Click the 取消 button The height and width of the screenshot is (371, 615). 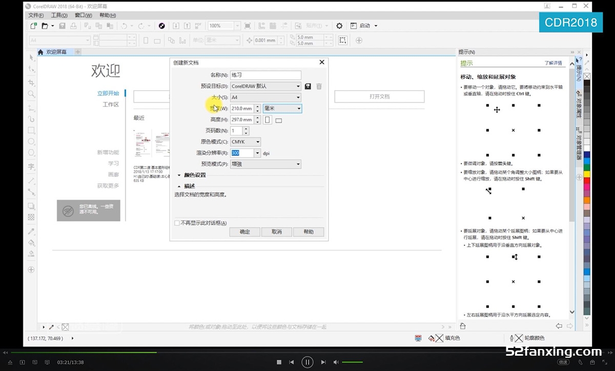tap(277, 232)
